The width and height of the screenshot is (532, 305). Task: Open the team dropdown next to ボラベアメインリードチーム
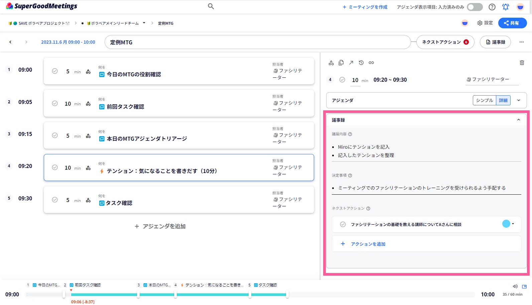point(144,23)
